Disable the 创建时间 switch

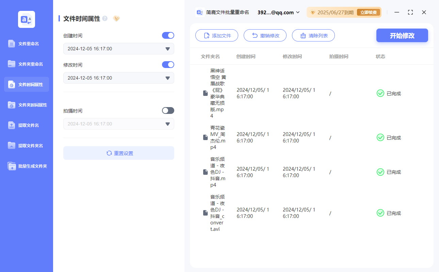tap(168, 35)
